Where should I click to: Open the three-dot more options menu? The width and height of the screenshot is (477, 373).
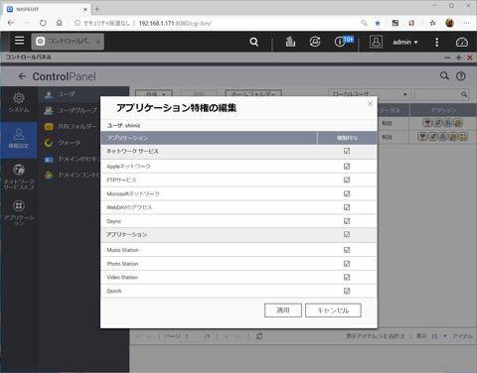coord(437,42)
